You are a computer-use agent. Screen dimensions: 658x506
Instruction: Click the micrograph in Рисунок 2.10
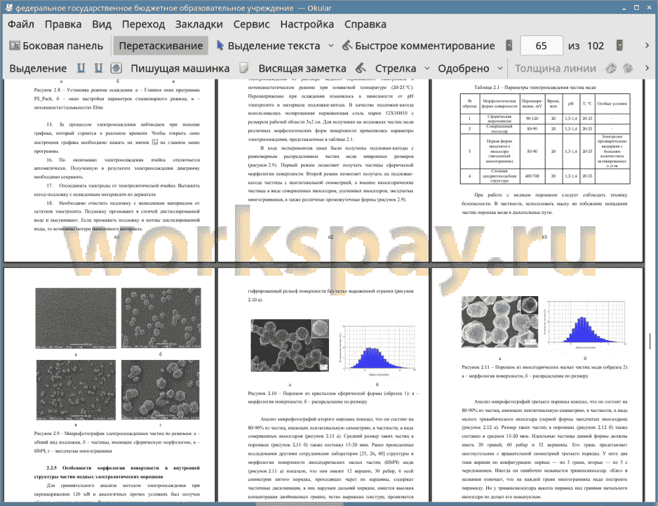[290, 345]
